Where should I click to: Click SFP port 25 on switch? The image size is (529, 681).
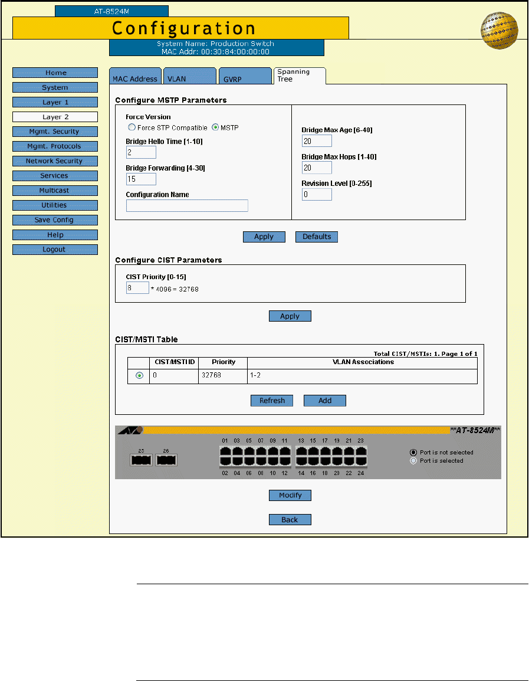[141, 460]
